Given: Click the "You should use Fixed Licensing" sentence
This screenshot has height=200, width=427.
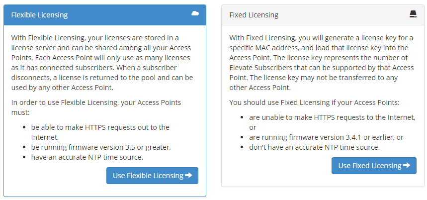Looking at the screenshot, I should 314,102.
